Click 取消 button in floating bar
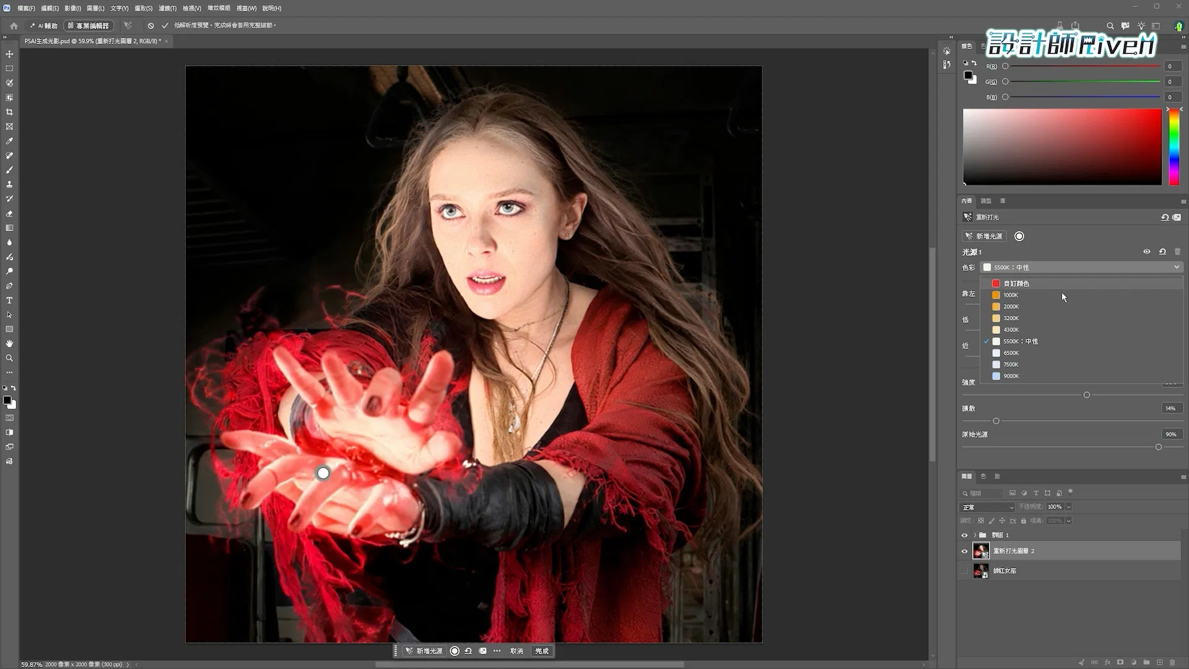Screen dimensions: 1189x669 point(516,651)
